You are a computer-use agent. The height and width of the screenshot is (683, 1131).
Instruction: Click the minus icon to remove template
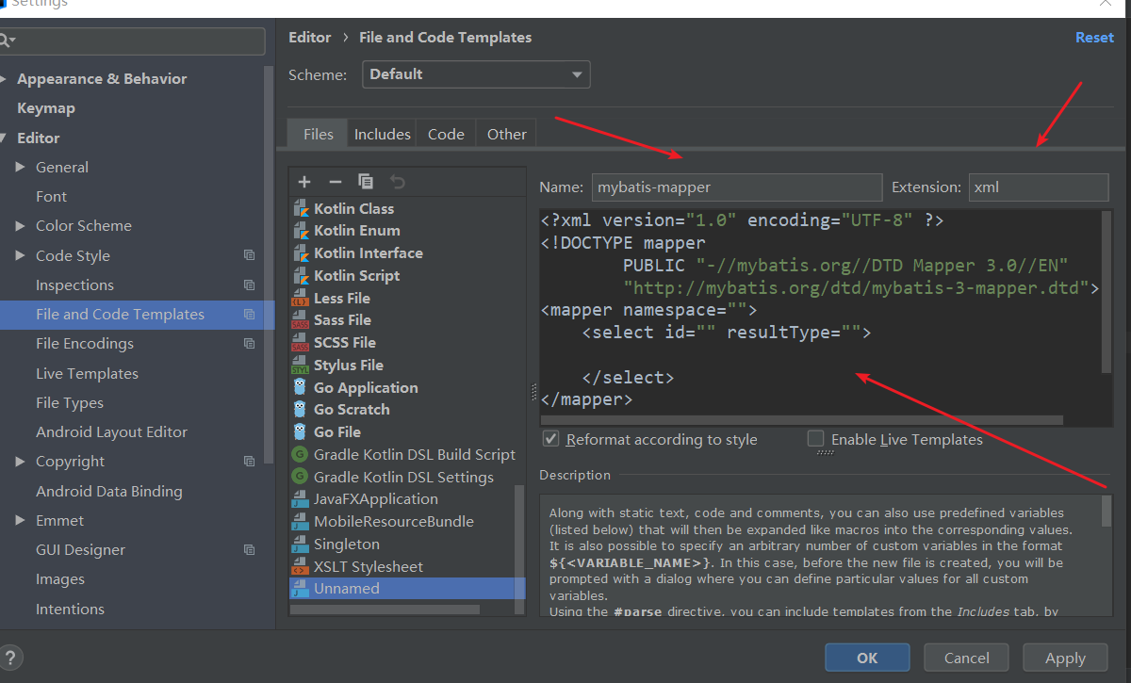(x=335, y=182)
